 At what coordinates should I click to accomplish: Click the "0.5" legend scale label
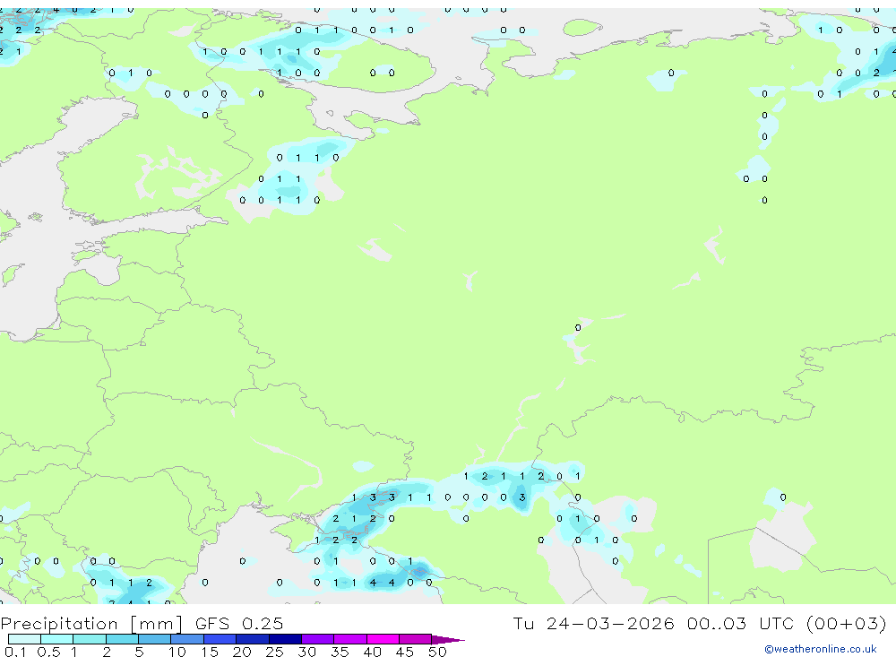48,652
